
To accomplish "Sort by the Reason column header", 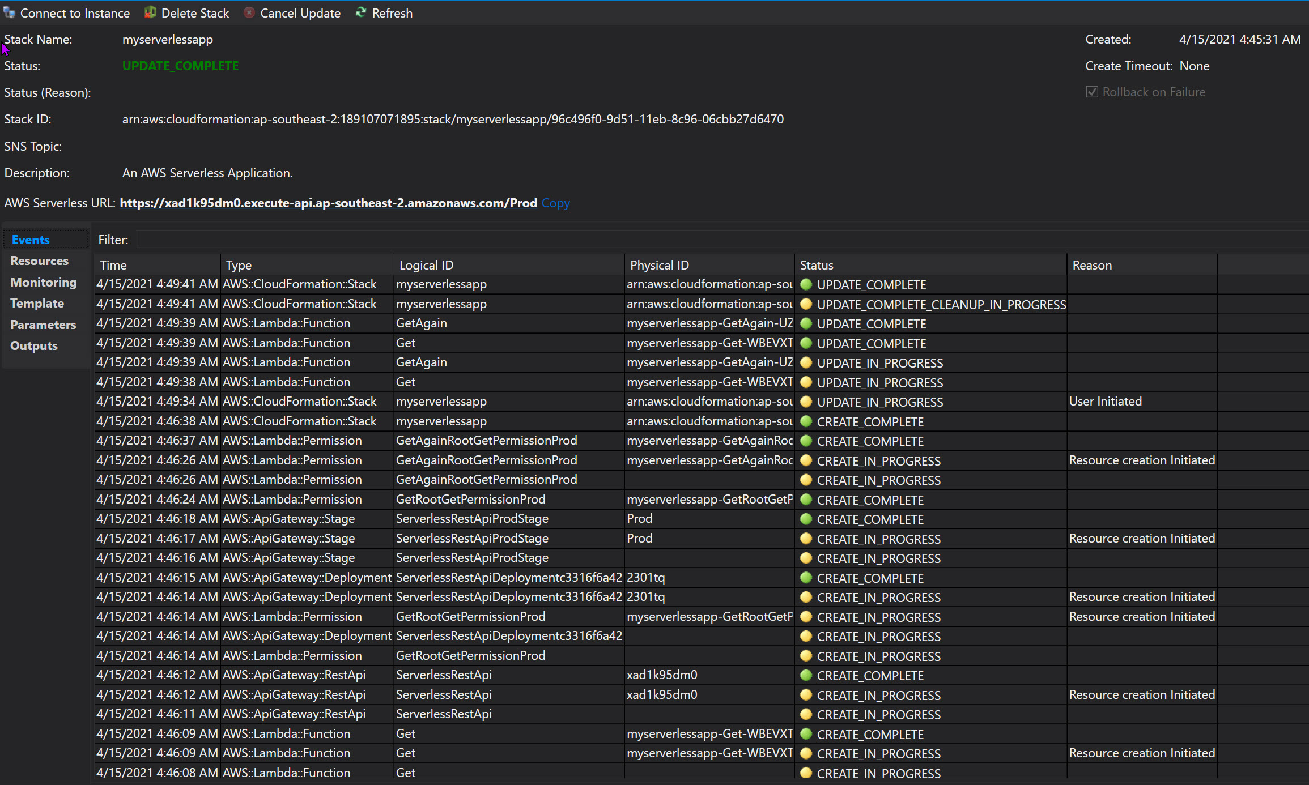I will tap(1142, 265).
